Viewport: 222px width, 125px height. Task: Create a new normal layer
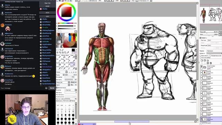pos(202,60)
